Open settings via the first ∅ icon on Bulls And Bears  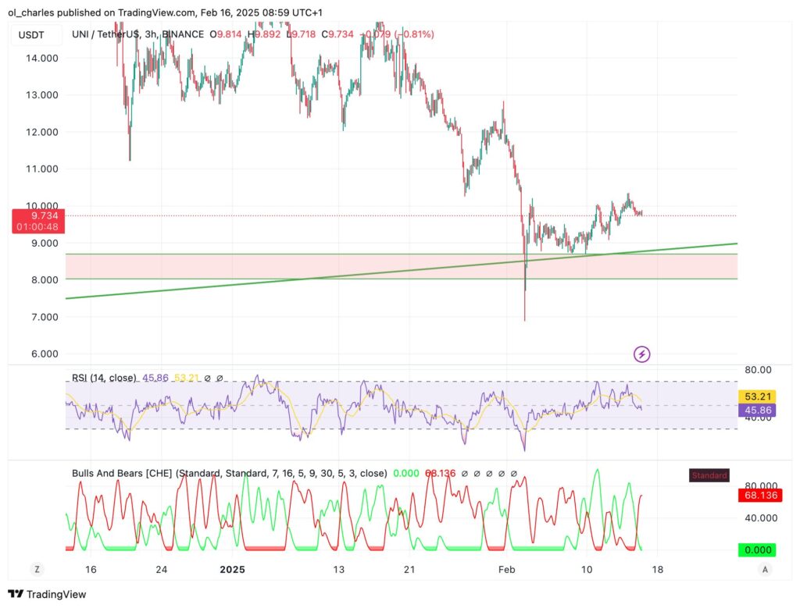[464, 473]
